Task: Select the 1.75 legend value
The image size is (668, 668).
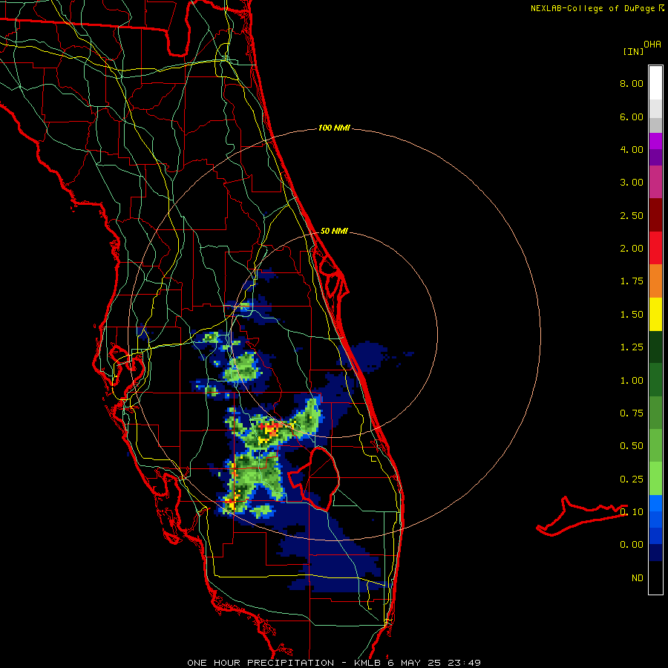Action: pos(632,281)
